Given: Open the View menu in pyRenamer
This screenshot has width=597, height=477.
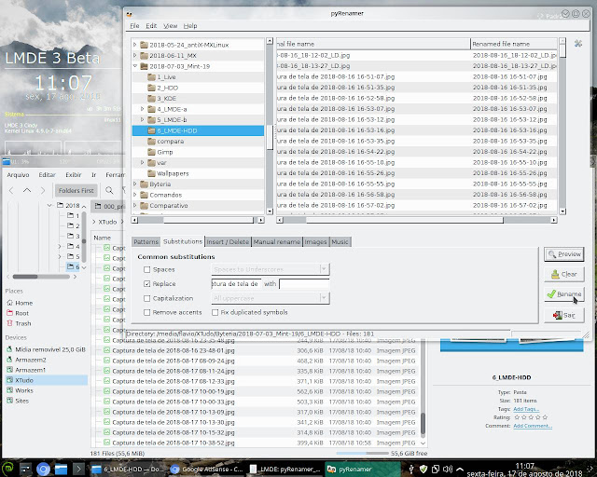Looking at the screenshot, I should tap(170, 26).
